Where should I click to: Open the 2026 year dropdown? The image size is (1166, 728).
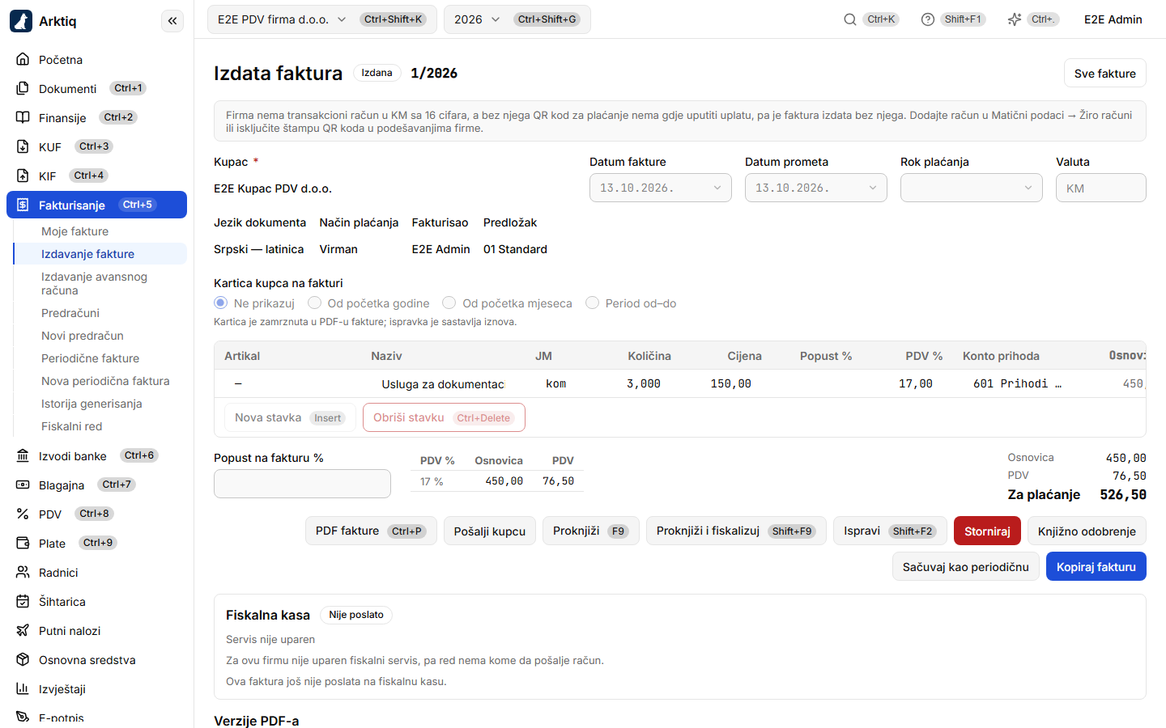(517, 19)
